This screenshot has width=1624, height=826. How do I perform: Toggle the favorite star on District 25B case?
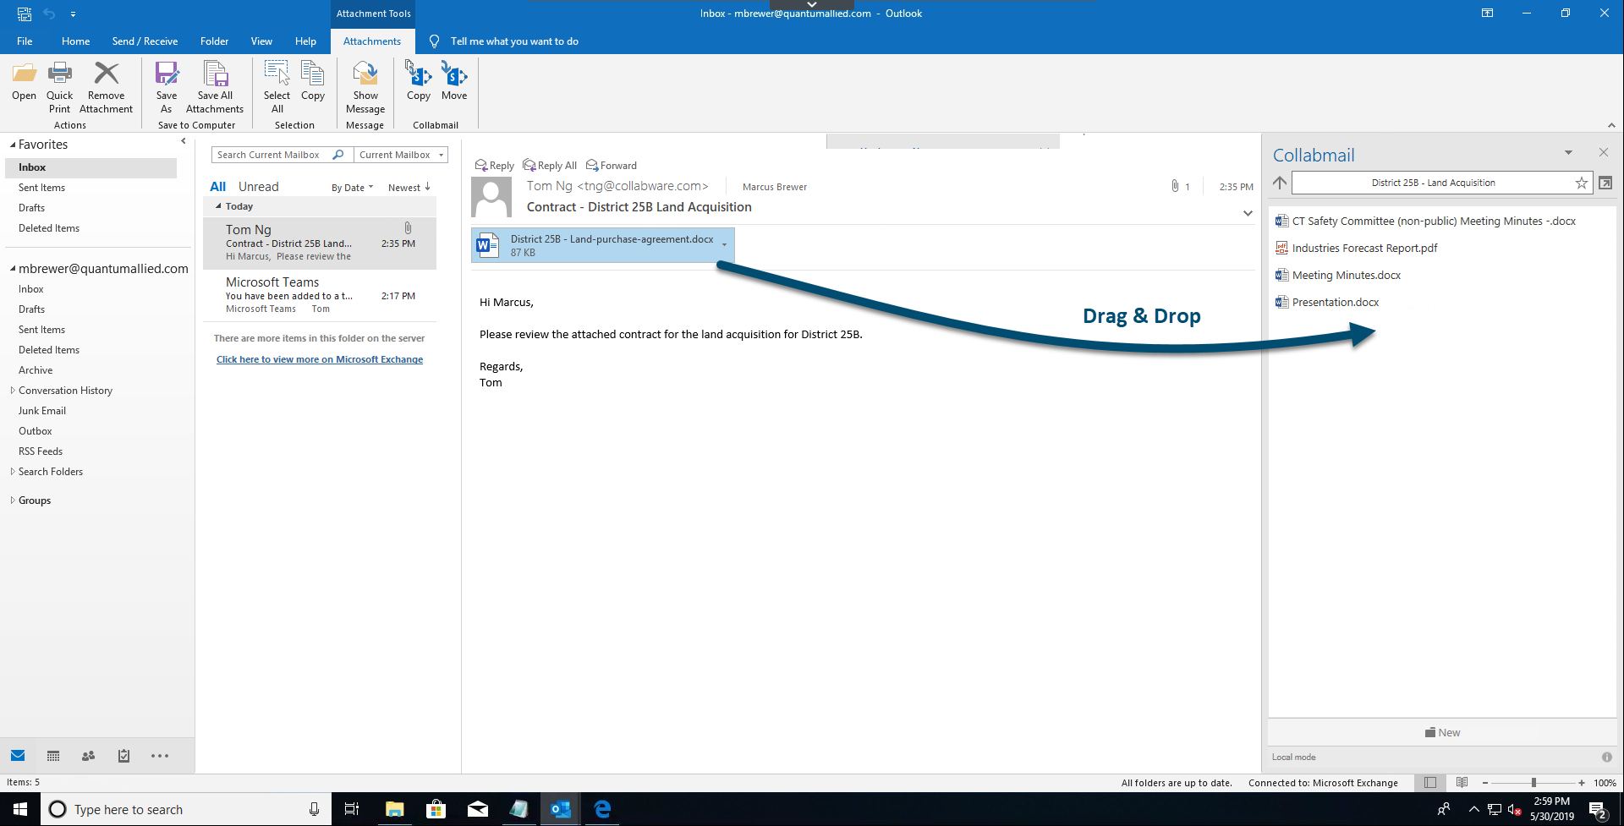point(1581,183)
